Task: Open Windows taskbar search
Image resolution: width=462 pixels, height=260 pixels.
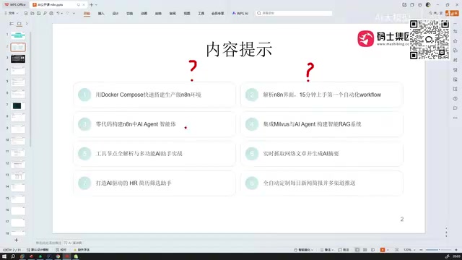Action: [x=13, y=256]
